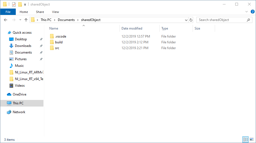Switch to the View tab
The image size is (256, 143).
[55, 12]
